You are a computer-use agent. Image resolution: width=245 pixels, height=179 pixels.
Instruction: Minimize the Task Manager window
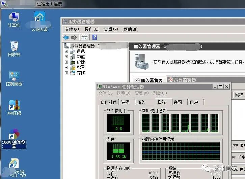[x=215, y=86]
